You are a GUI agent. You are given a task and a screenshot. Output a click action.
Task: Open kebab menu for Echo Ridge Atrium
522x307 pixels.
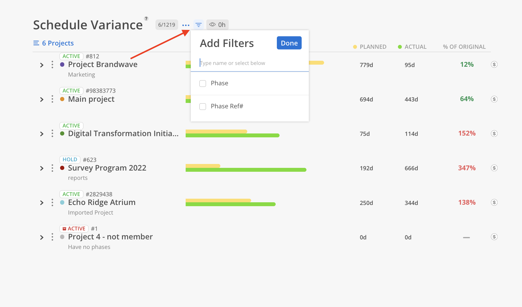pyautogui.click(x=52, y=203)
